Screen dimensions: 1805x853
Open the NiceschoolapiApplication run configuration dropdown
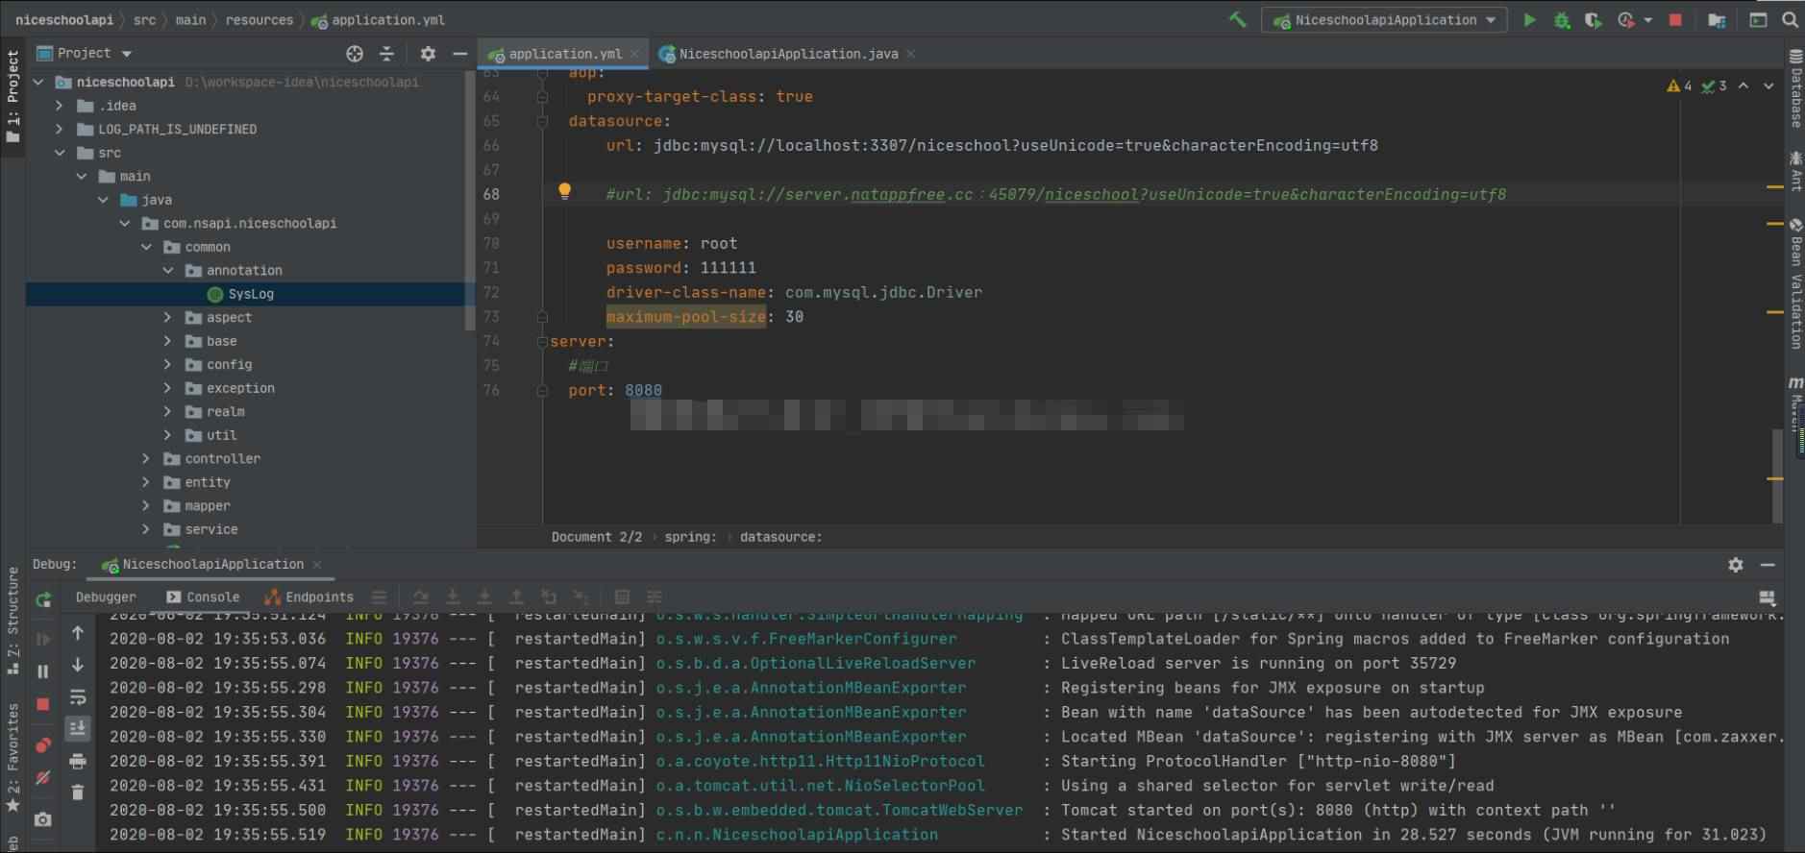1384,19
